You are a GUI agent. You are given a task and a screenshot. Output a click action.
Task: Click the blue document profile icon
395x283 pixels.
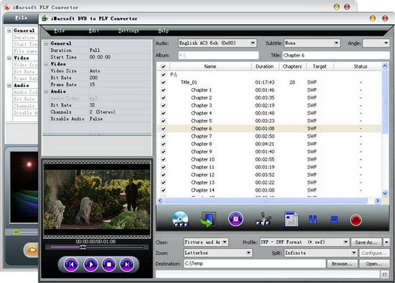[291, 218]
